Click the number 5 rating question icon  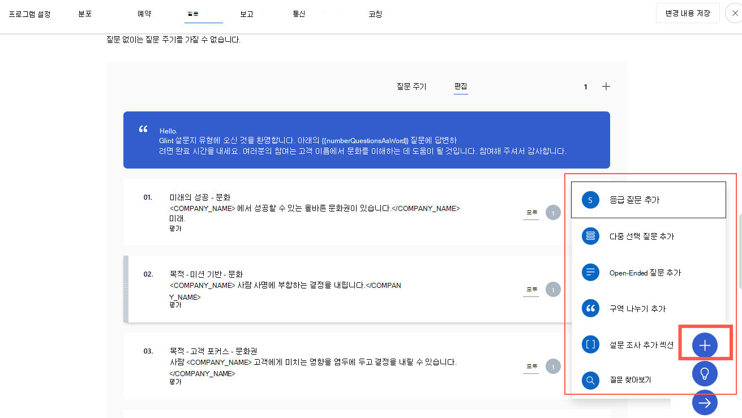coord(590,200)
